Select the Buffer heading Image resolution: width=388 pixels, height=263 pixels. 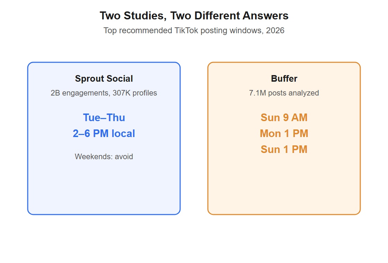pos(284,79)
